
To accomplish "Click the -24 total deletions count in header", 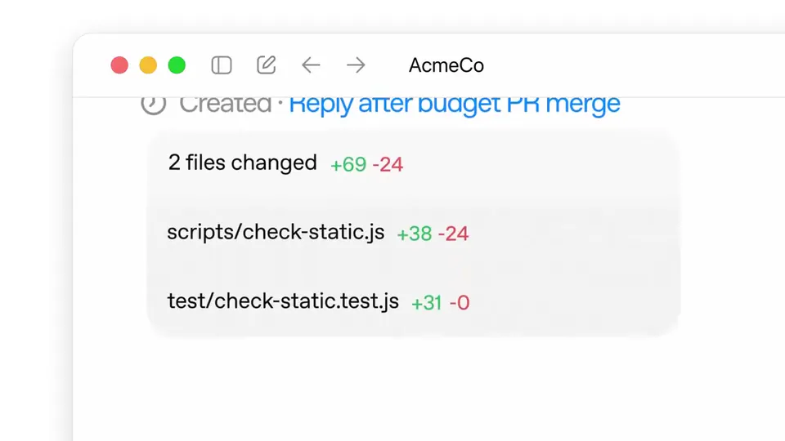I will pos(388,164).
